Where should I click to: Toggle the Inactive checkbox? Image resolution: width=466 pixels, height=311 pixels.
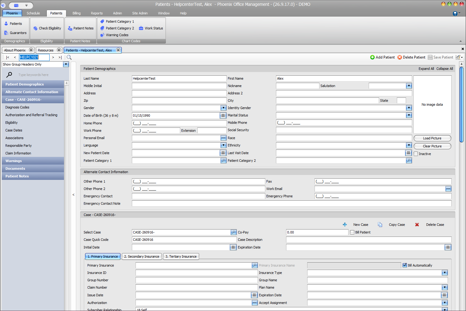416,154
